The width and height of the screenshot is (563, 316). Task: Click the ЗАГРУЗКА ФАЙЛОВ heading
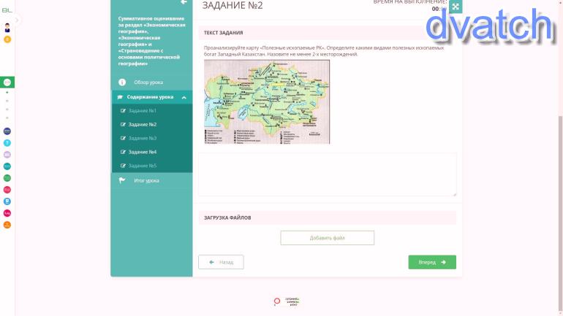227,217
